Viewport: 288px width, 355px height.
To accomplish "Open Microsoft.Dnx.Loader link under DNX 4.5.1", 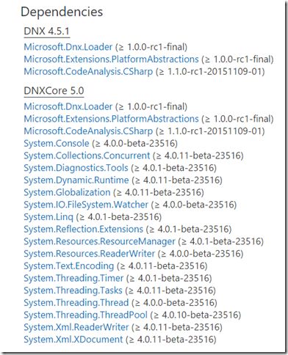I will tap(68, 47).
